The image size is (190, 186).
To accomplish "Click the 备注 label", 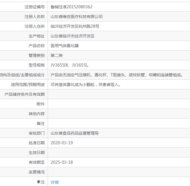I will coord(41,123).
